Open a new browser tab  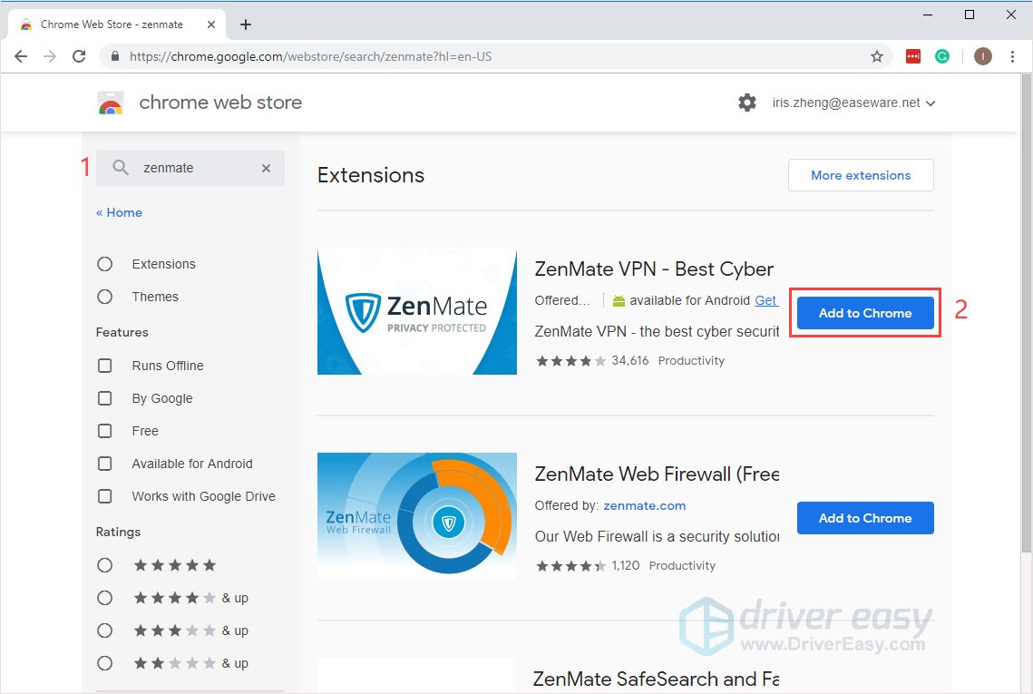(245, 24)
